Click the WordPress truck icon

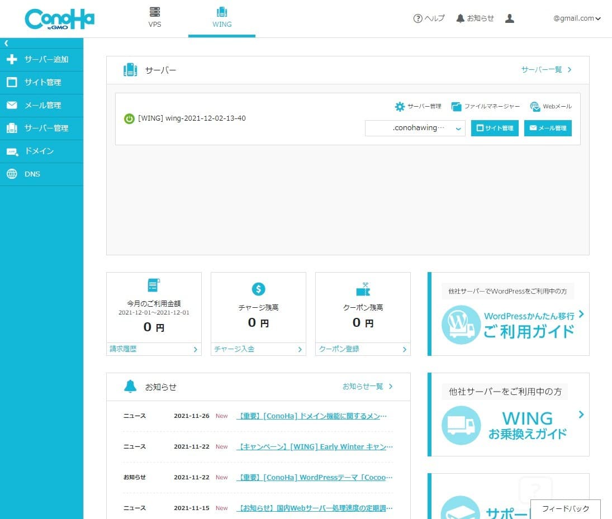pyautogui.click(x=461, y=325)
